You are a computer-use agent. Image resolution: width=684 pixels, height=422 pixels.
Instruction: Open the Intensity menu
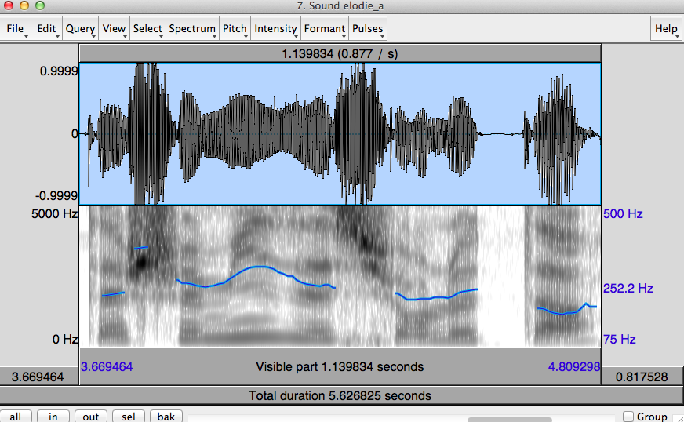[x=275, y=29]
